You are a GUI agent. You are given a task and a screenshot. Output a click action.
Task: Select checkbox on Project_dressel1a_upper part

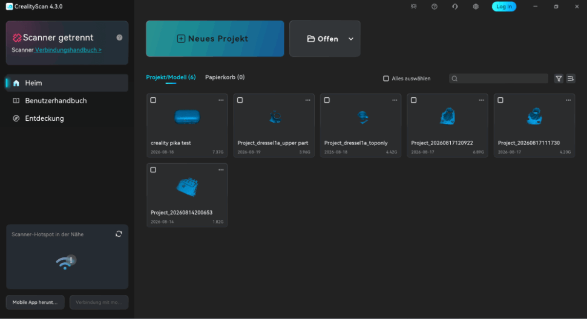240,100
